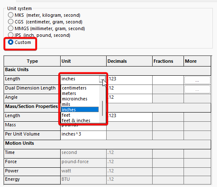Click the Unit column header
Viewport: 217px width, 187px height.
[x=83, y=61]
